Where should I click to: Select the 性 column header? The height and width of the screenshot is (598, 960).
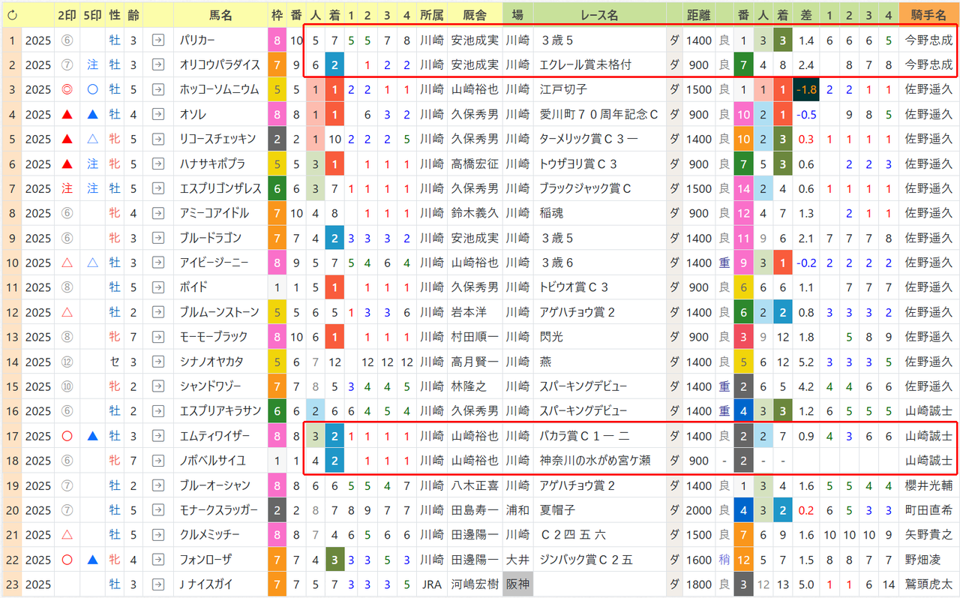coord(115,14)
